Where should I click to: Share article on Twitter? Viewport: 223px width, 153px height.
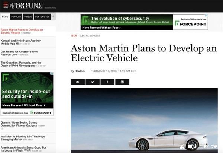(93, 82)
